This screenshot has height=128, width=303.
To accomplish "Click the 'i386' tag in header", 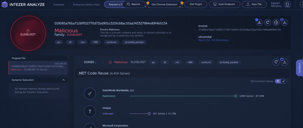I will [x=96, y=42].
